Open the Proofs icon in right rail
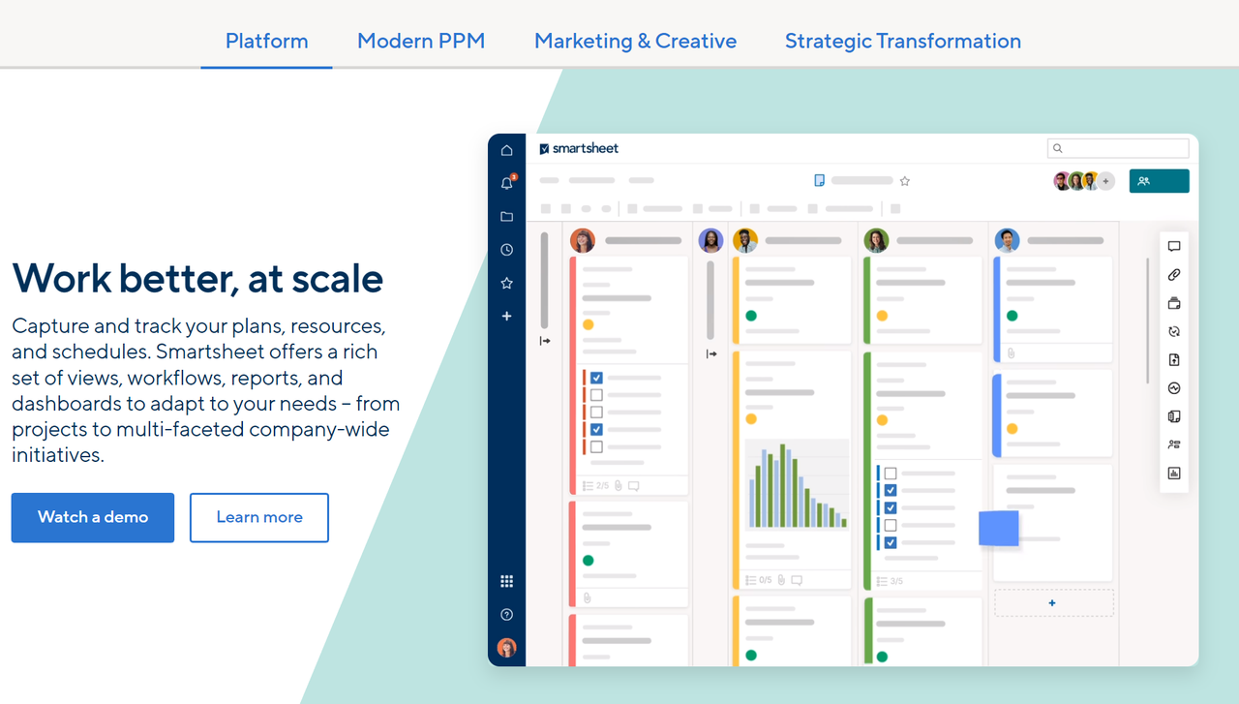Screen dimensions: 1239x704 click(x=1174, y=303)
